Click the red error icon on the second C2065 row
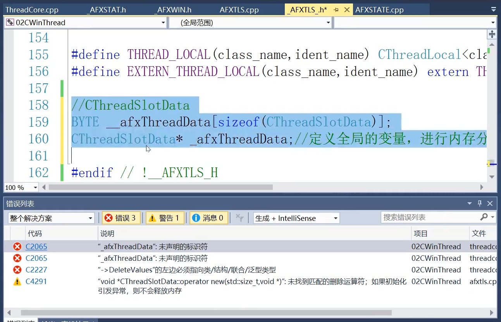Screen dimensions: 501x322 [17, 258]
